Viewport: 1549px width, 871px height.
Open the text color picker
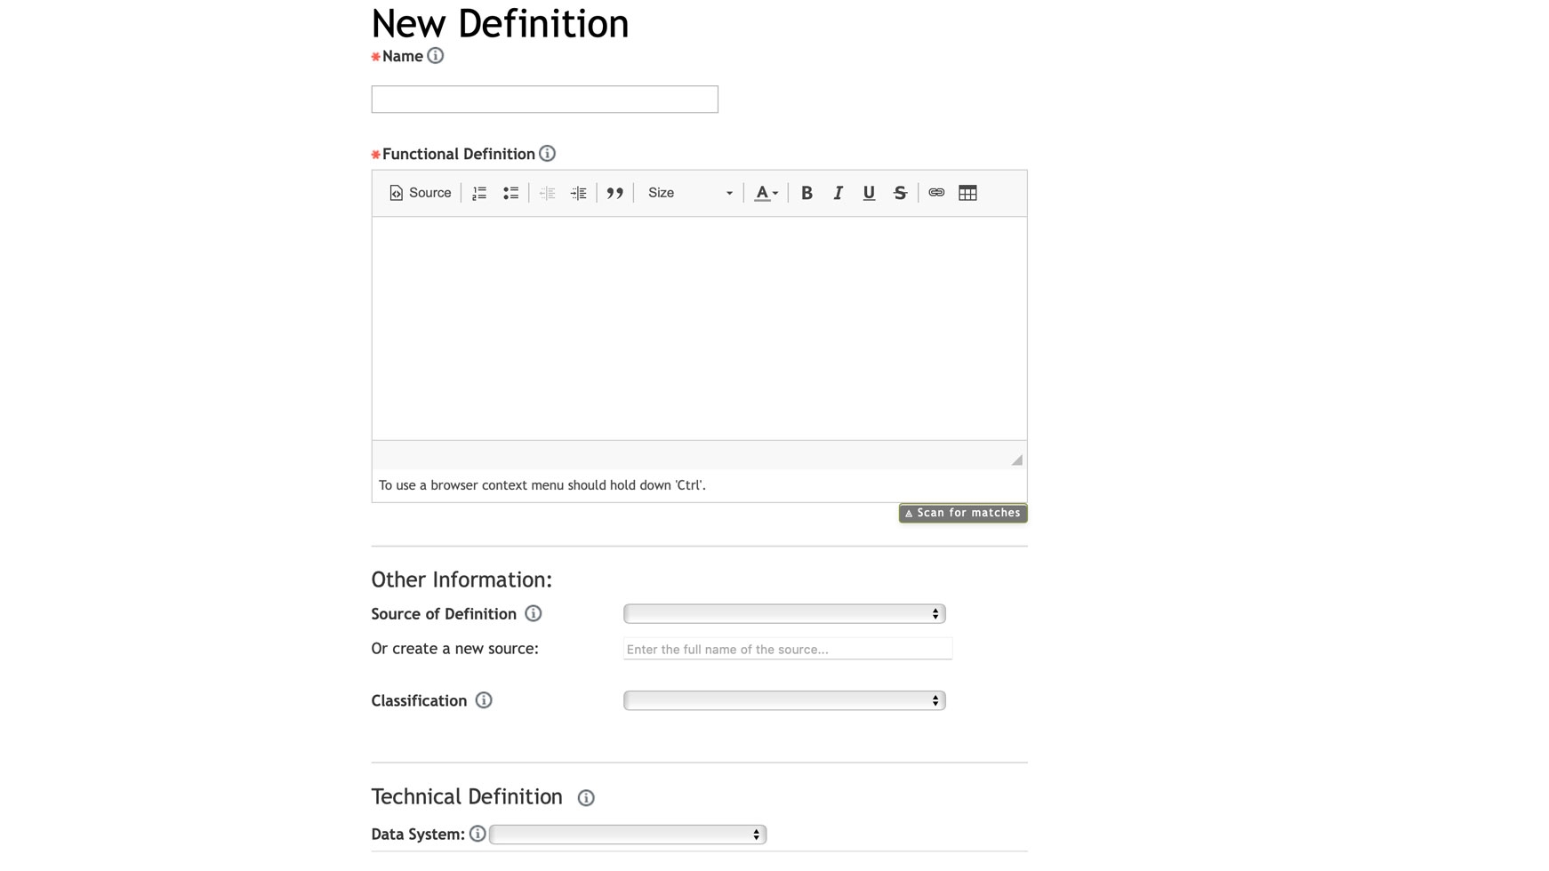(766, 193)
